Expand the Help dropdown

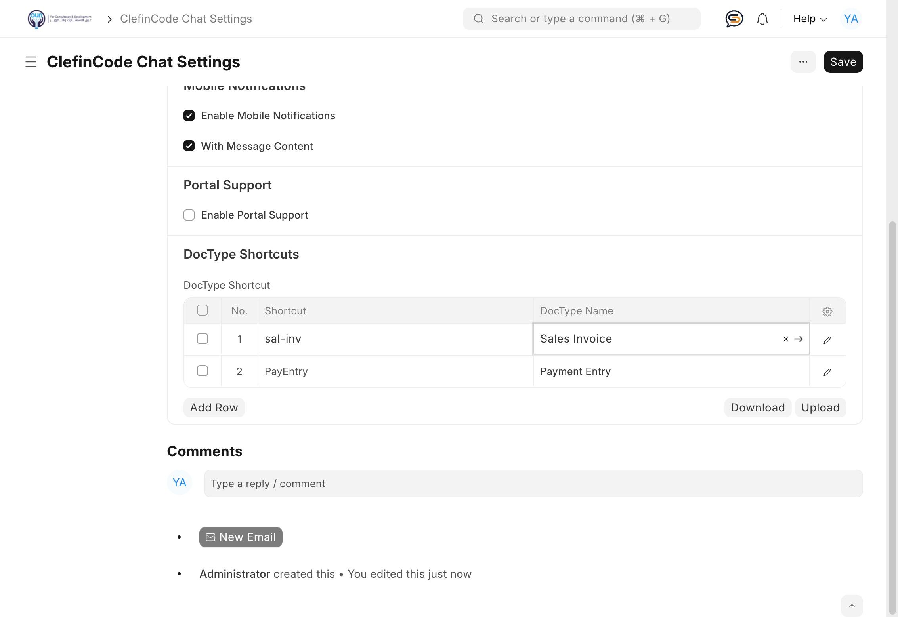click(810, 19)
